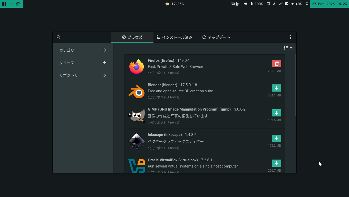Install Blender using its green download arrow
This screenshot has width=349, height=197.
(x=277, y=88)
